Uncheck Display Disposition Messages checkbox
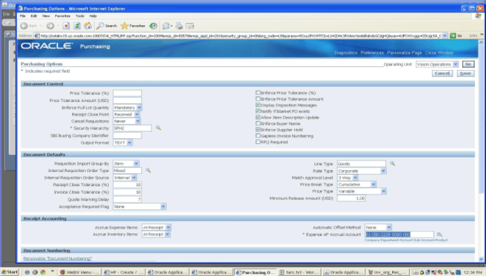This screenshot has height=276, width=486. [257, 105]
